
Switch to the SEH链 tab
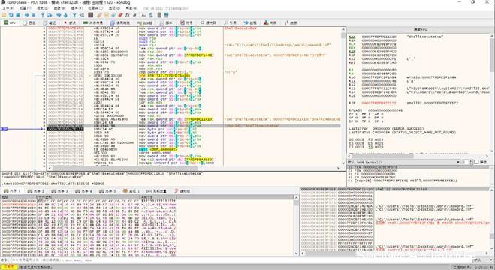pyautogui.click(x=145, y=22)
